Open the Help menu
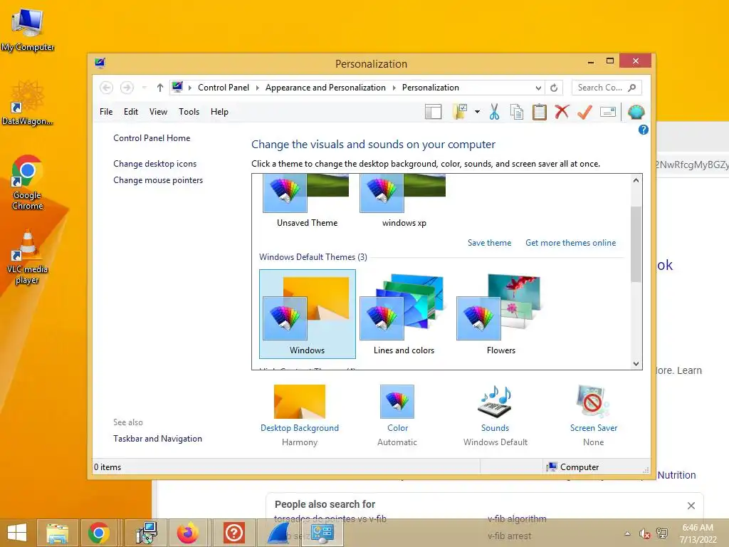Viewport: 729px width, 547px height. click(219, 112)
